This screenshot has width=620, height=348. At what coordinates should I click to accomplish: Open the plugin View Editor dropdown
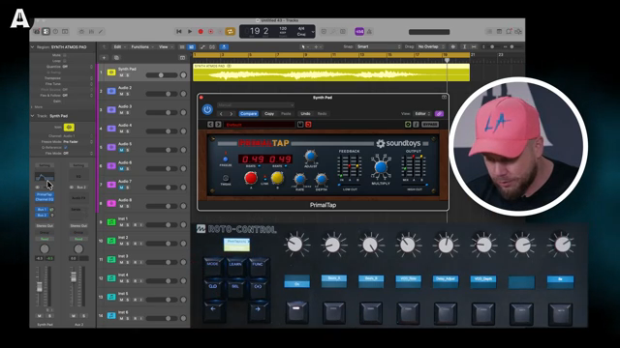422,114
